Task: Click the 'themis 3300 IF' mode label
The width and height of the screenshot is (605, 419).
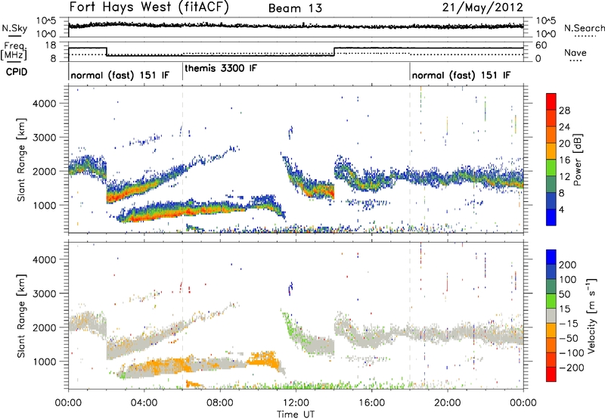Action: (220, 69)
